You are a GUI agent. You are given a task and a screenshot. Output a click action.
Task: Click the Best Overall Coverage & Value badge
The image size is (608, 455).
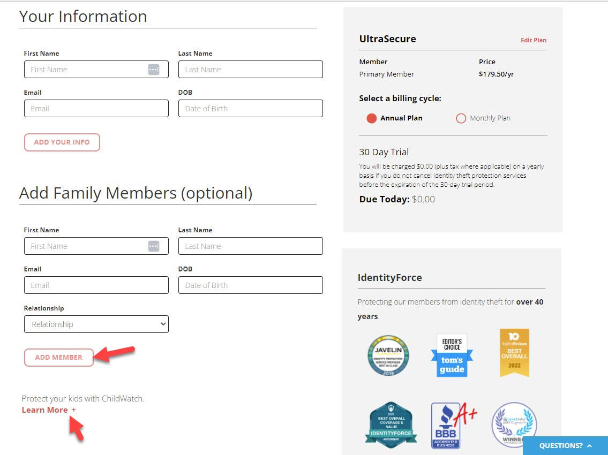pyautogui.click(x=391, y=425)
